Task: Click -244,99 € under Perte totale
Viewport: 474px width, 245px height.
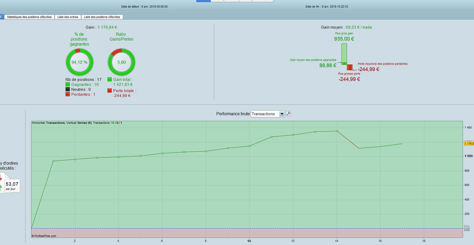Action: point(122,96)
